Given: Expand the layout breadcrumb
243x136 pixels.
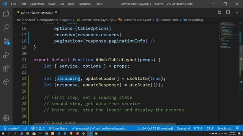Looking at the screenshot, I should (67, 20).
